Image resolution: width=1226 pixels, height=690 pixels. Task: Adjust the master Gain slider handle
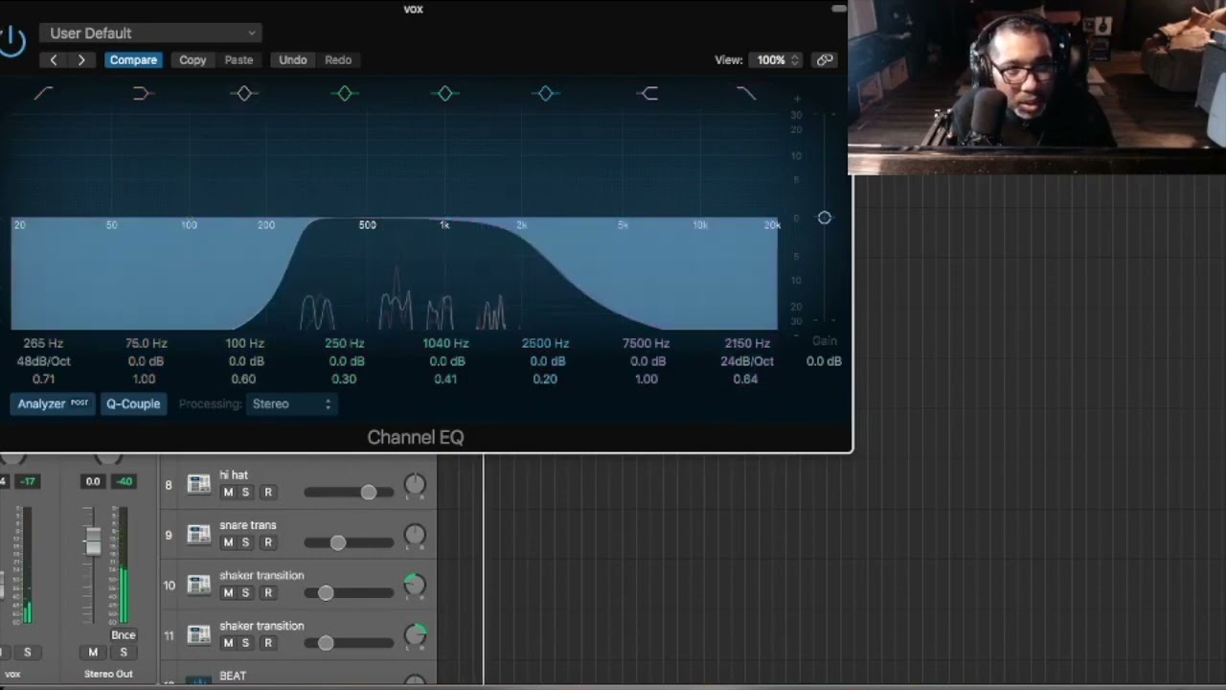825,218
